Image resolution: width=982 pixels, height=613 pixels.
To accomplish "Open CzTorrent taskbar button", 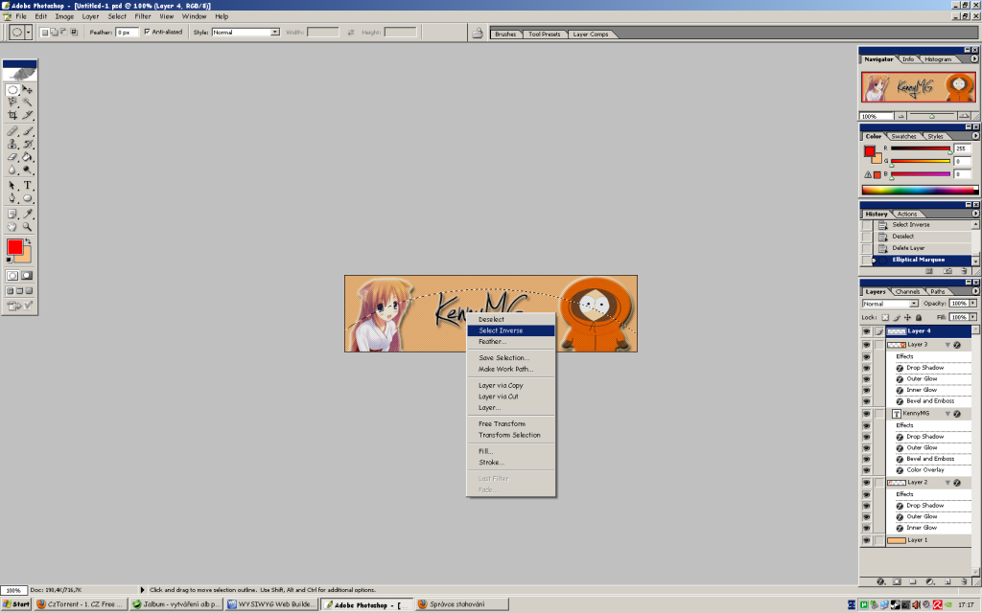I will click(81, 604).
